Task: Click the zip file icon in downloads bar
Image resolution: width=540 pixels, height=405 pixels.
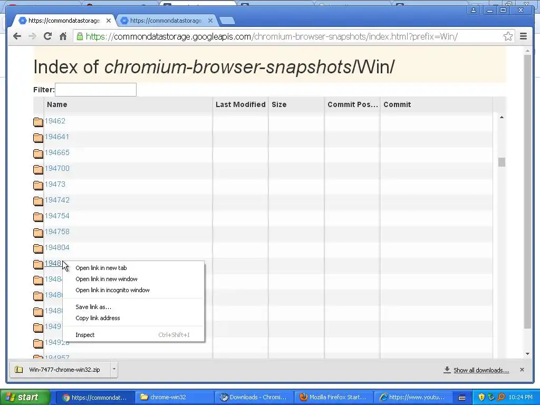Action: pyautogui.click(x=18, y=370)
